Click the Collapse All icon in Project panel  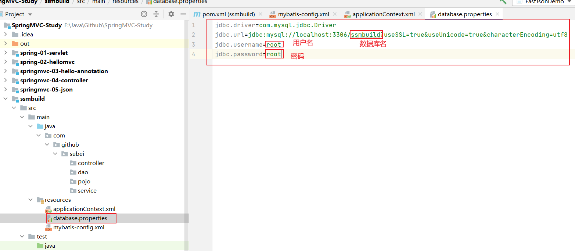(157, 14)
